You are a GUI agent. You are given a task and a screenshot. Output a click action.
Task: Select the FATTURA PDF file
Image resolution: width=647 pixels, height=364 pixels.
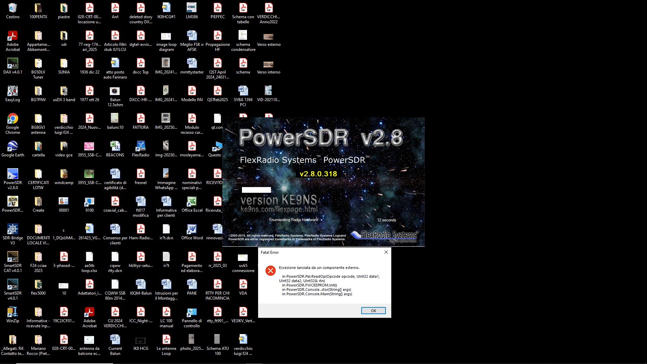click(141, 121)
